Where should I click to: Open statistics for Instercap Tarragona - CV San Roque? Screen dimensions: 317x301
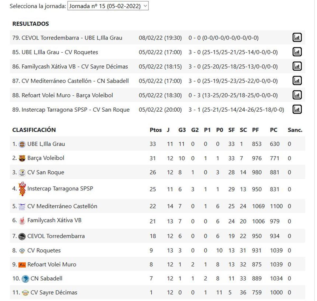(x=298, y=109)
